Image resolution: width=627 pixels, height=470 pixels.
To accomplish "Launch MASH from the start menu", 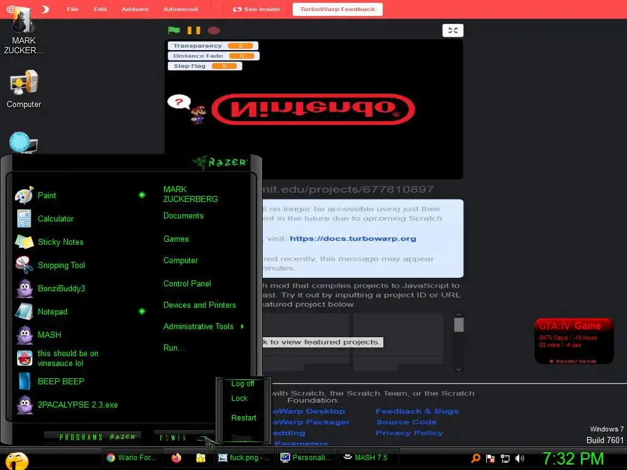I will click(39, 335).
